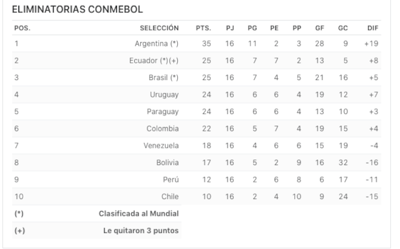Click the Perú team name
The image size is (400, 249).
[171, 179]
